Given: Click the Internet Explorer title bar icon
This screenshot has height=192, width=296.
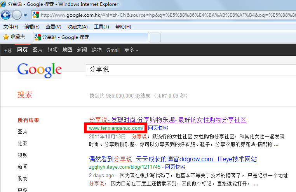Looking at the screenshot, I should tap(3, 4).
